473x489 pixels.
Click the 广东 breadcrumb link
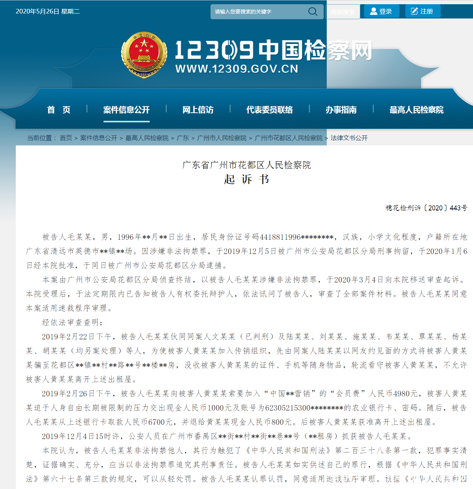(x=183, y=138)
